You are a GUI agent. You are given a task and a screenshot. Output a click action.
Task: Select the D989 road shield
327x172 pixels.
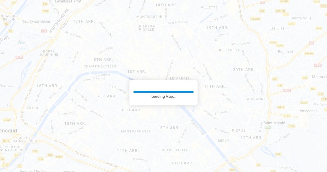click(59, 157)
